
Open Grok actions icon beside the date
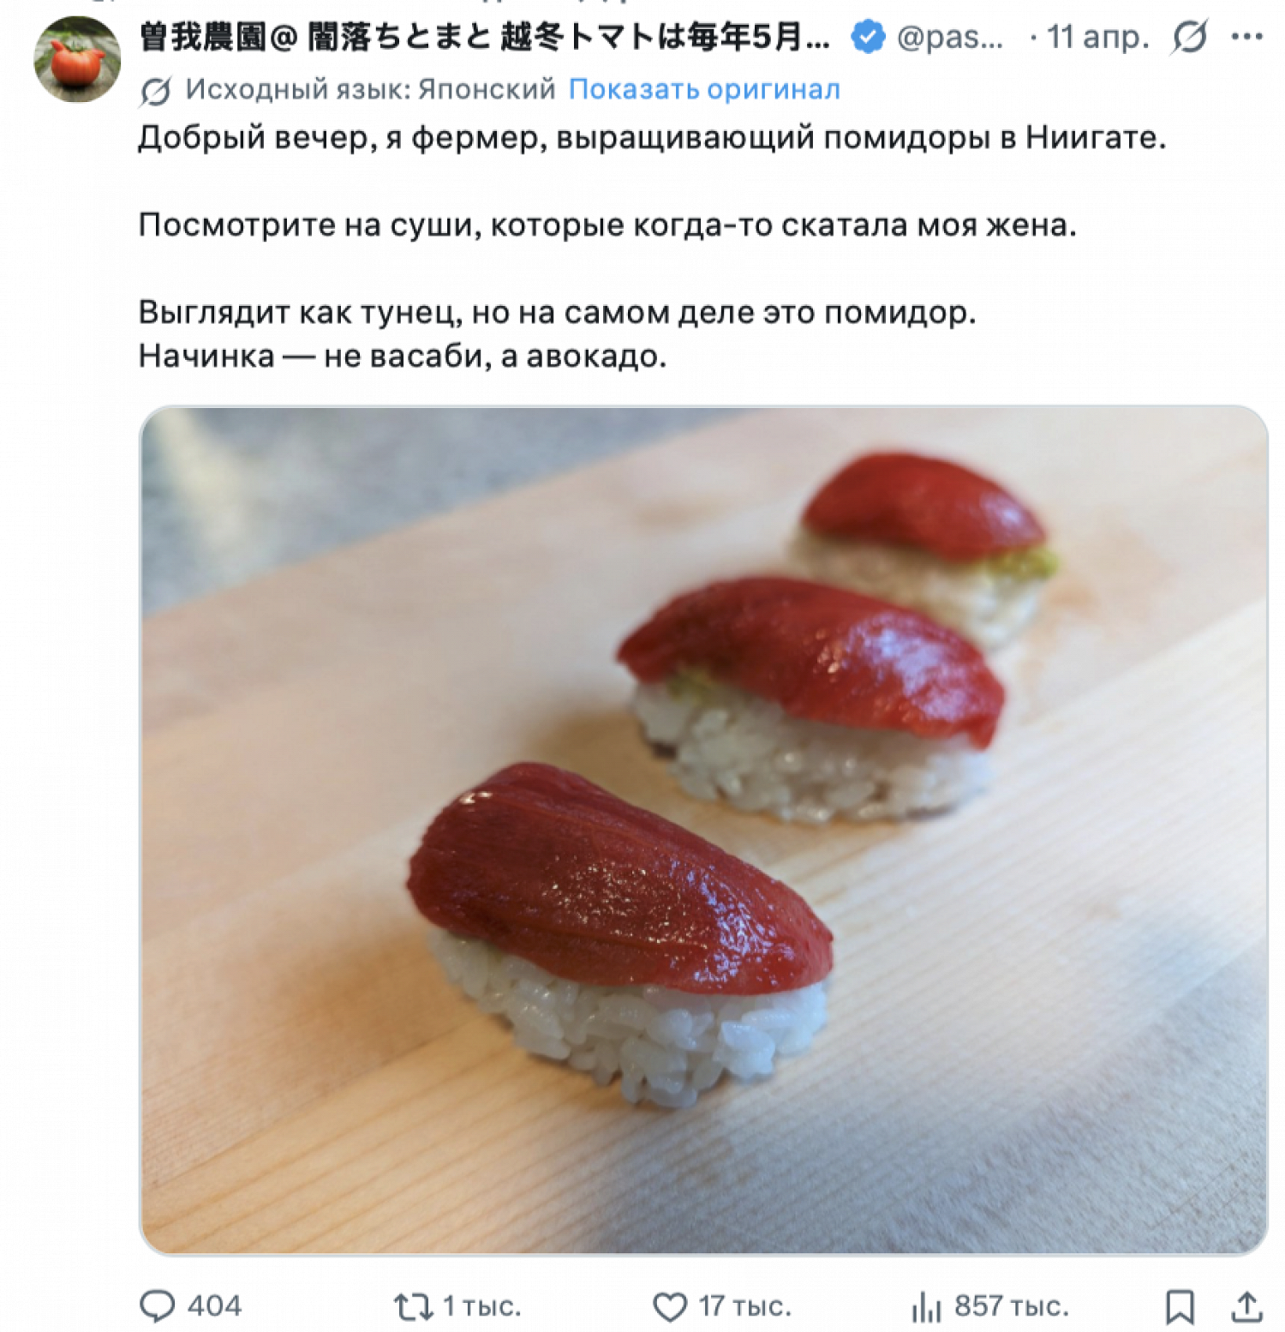1190,37
